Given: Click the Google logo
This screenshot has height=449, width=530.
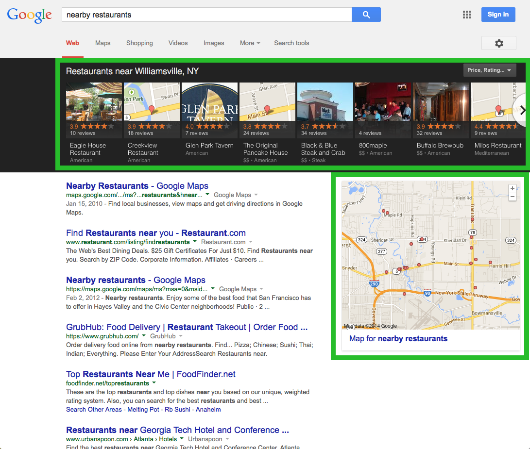Looking at the screenshot, I should tap(30, 15).
